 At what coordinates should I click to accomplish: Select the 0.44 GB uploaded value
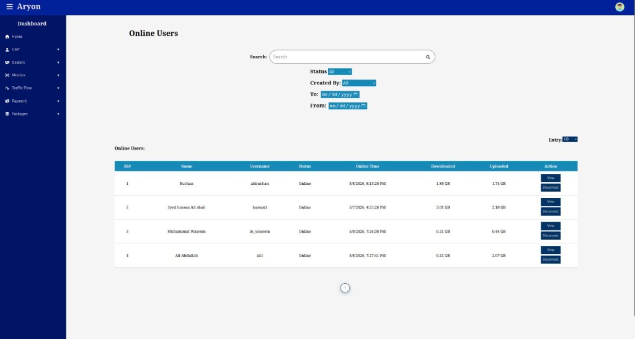499,232
